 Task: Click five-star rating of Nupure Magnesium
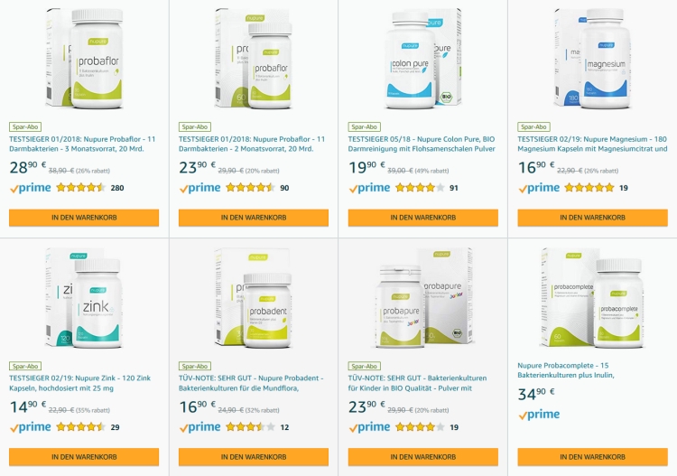click(x=589, y=188)
